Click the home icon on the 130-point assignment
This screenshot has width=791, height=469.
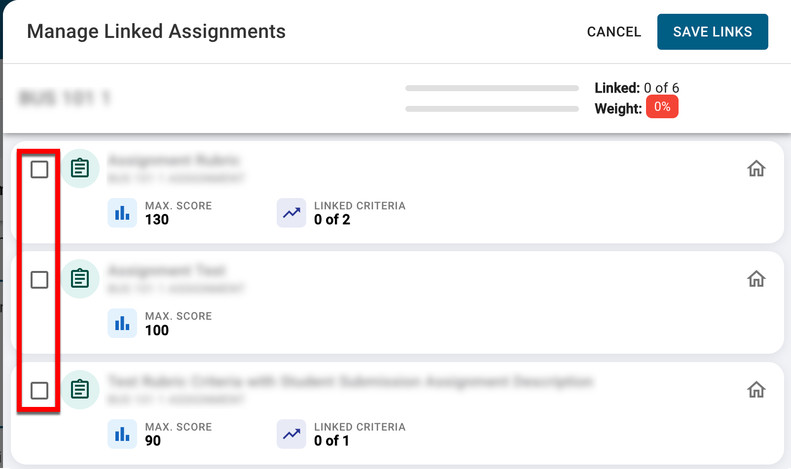coord(756,168)
